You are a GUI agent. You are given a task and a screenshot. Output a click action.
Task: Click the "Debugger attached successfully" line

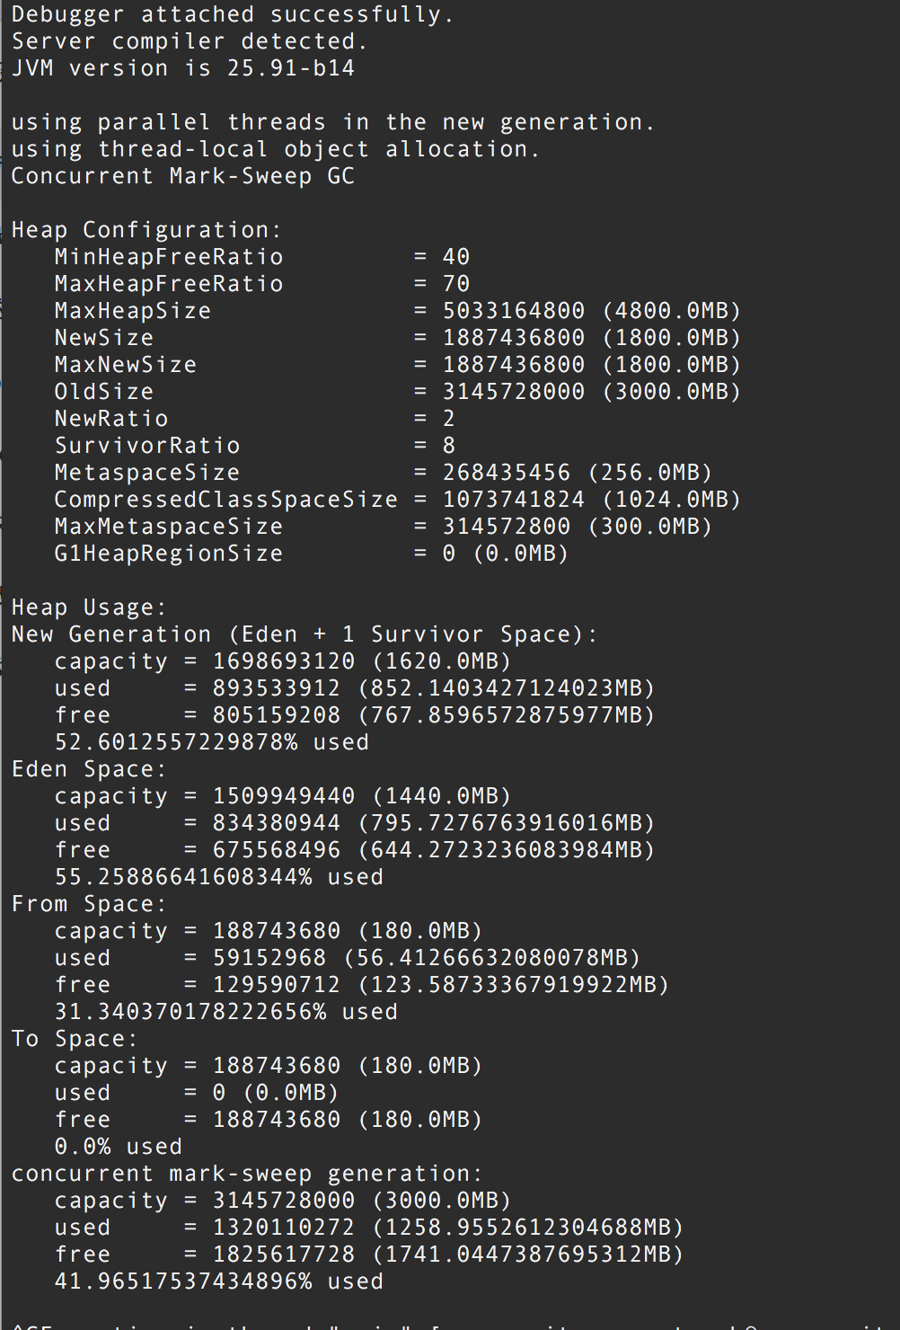point(233,14)
